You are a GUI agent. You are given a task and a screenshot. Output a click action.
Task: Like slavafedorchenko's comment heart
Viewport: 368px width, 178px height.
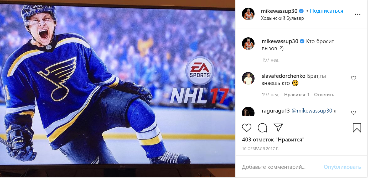point(354,78)
